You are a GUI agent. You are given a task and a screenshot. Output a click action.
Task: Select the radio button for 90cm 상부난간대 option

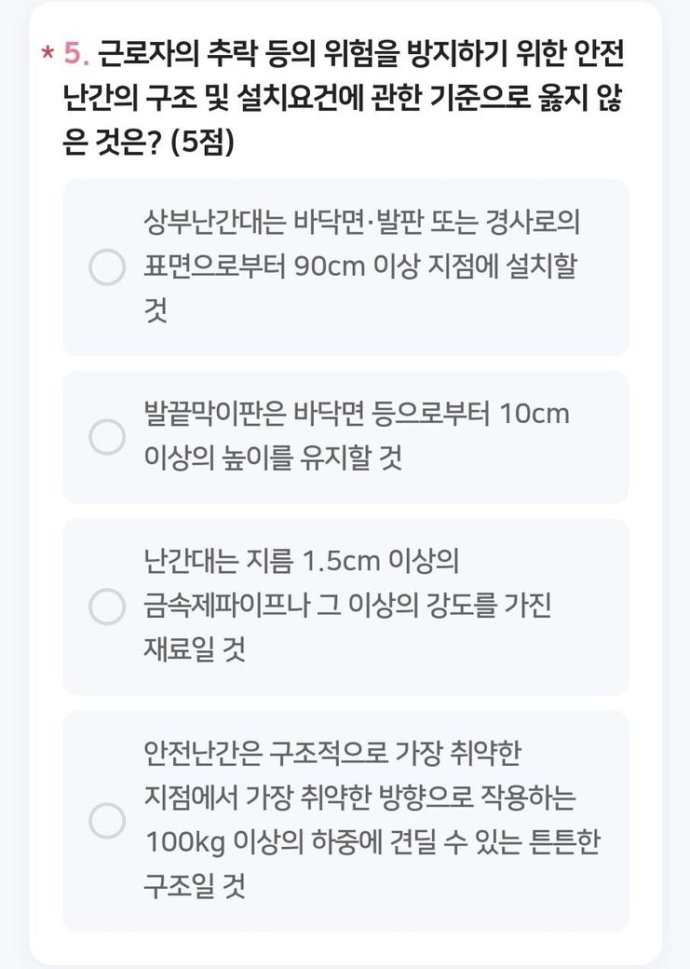(106, 267)
